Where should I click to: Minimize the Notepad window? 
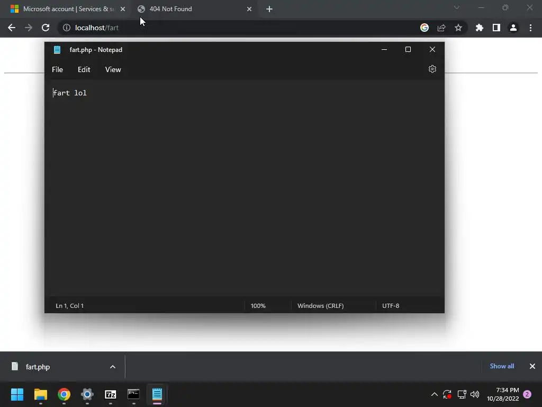tap(384, 49)
